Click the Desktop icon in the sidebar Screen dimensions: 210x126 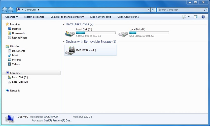9,29
